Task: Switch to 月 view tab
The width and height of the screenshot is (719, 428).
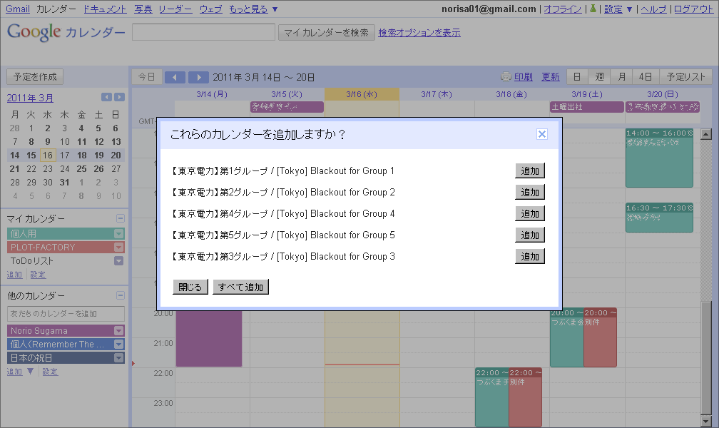Action: 621,76
